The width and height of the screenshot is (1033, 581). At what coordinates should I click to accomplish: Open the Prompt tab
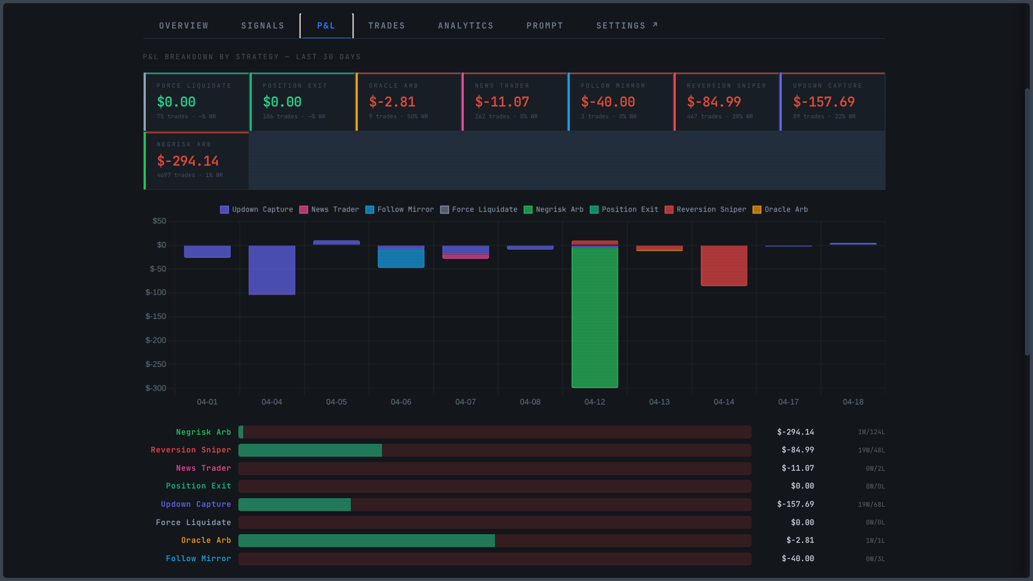pos(544,26)
